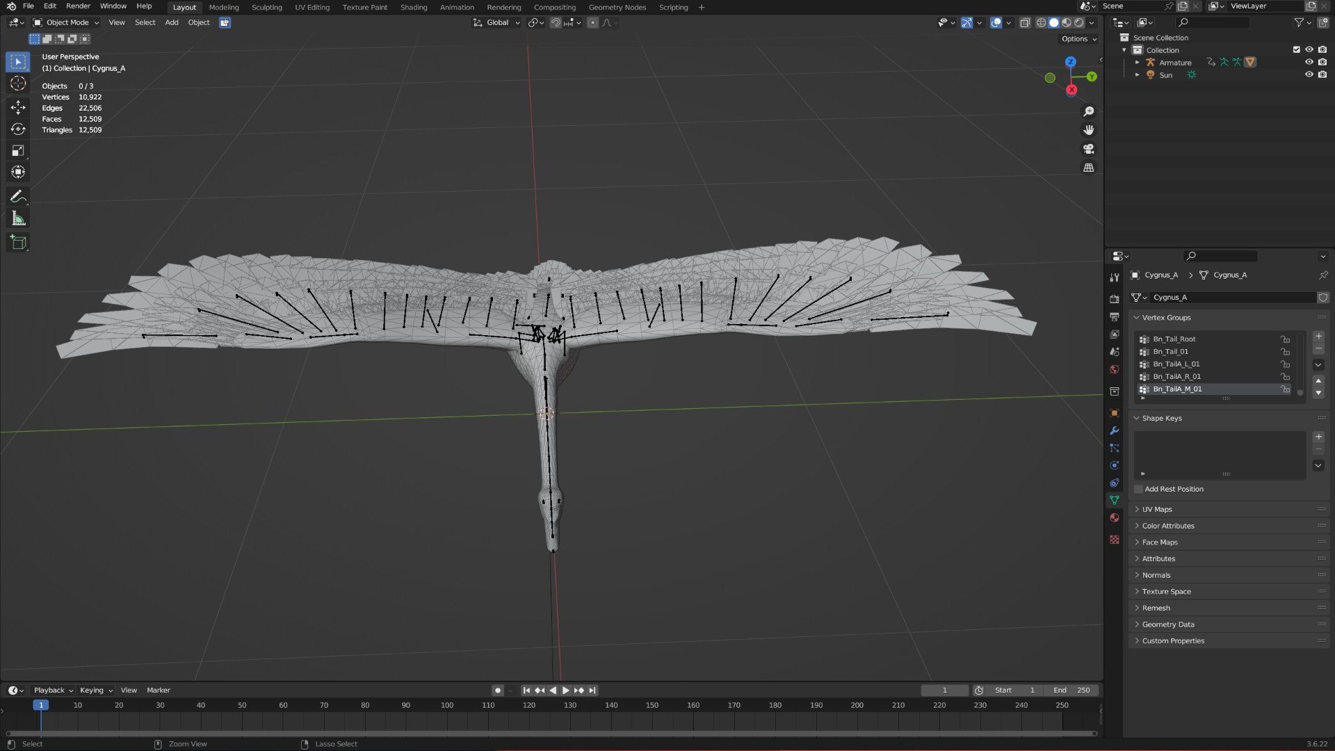Select the Measure tool
1335x751 pixels.
point(18,219)
